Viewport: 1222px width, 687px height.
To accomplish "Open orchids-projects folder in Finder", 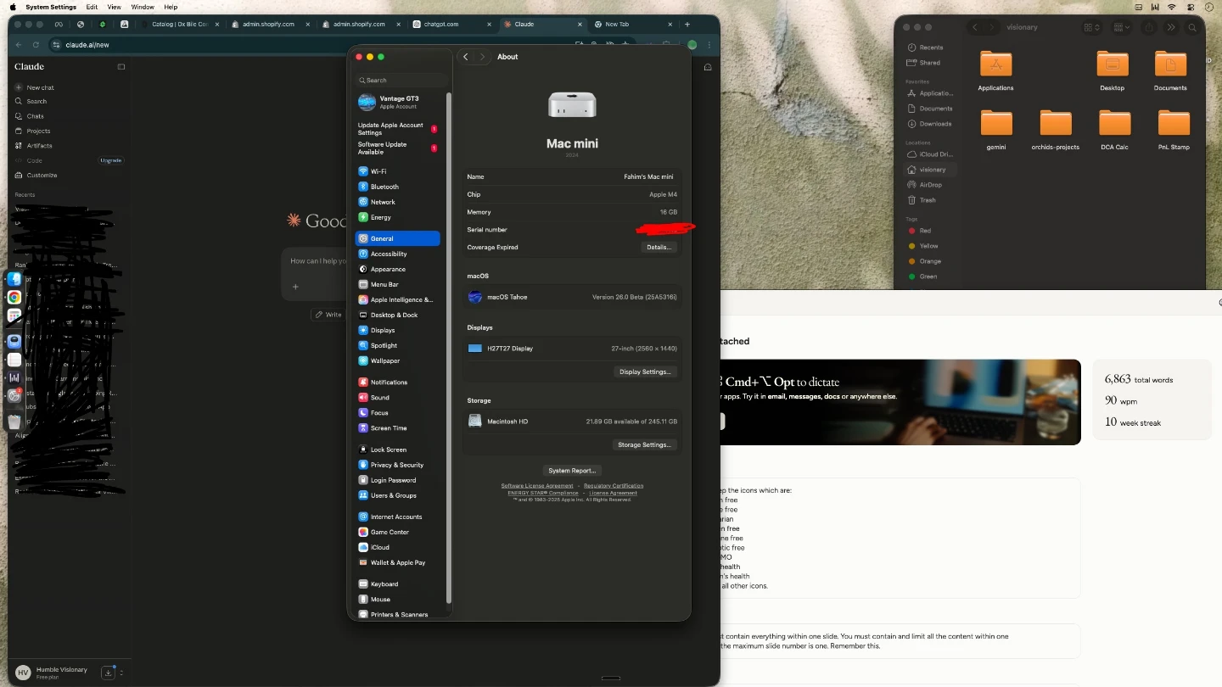I will tap(1056, 129).
